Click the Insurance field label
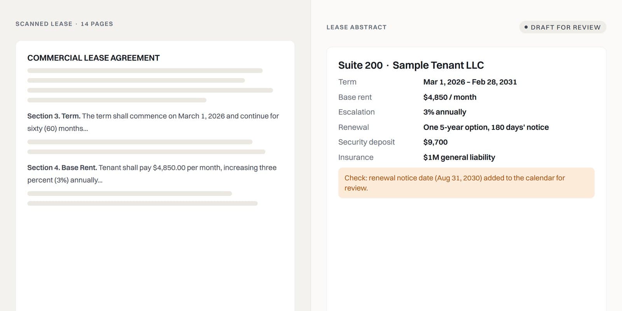The width and height of the screenshot is (622, 311). pos(356,157)
